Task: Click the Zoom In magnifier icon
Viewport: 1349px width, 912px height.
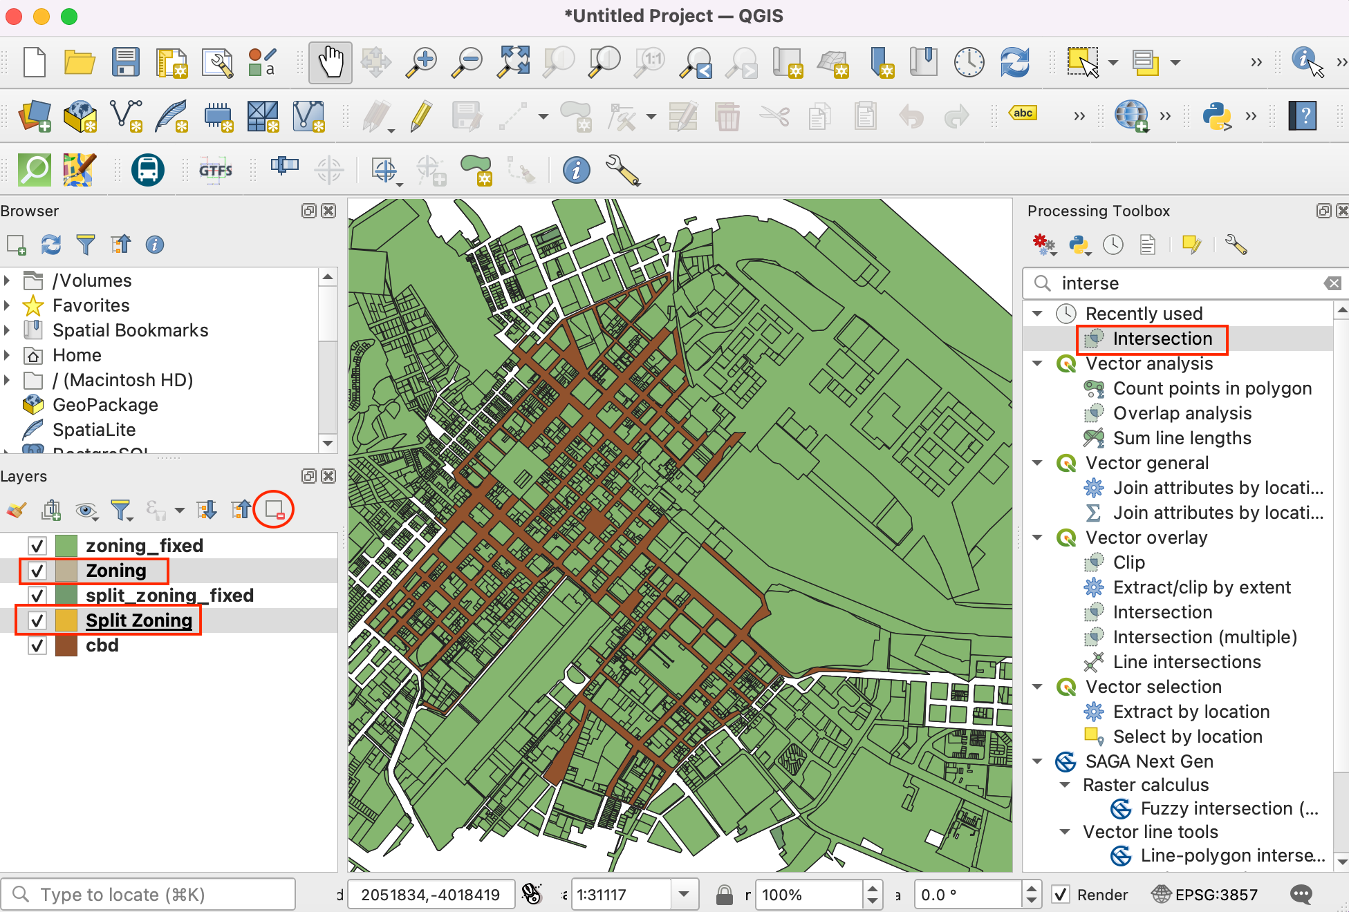Action: click(x=420, y=62)
